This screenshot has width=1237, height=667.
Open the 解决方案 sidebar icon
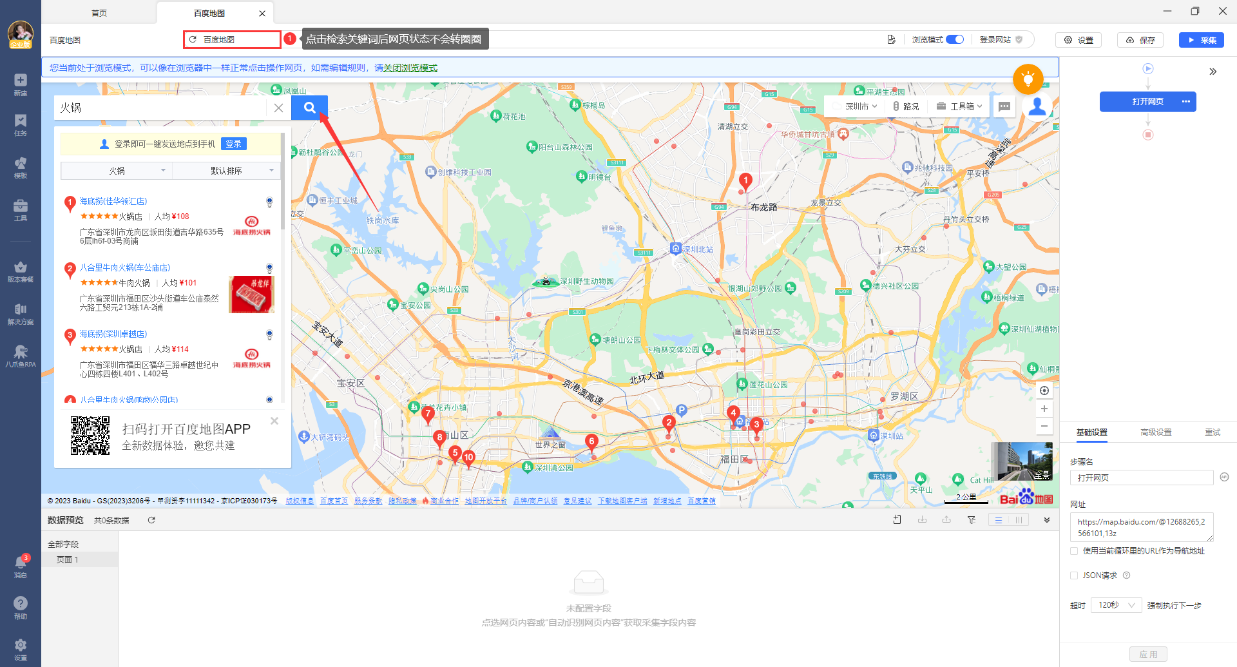click(x=21, y=314)
